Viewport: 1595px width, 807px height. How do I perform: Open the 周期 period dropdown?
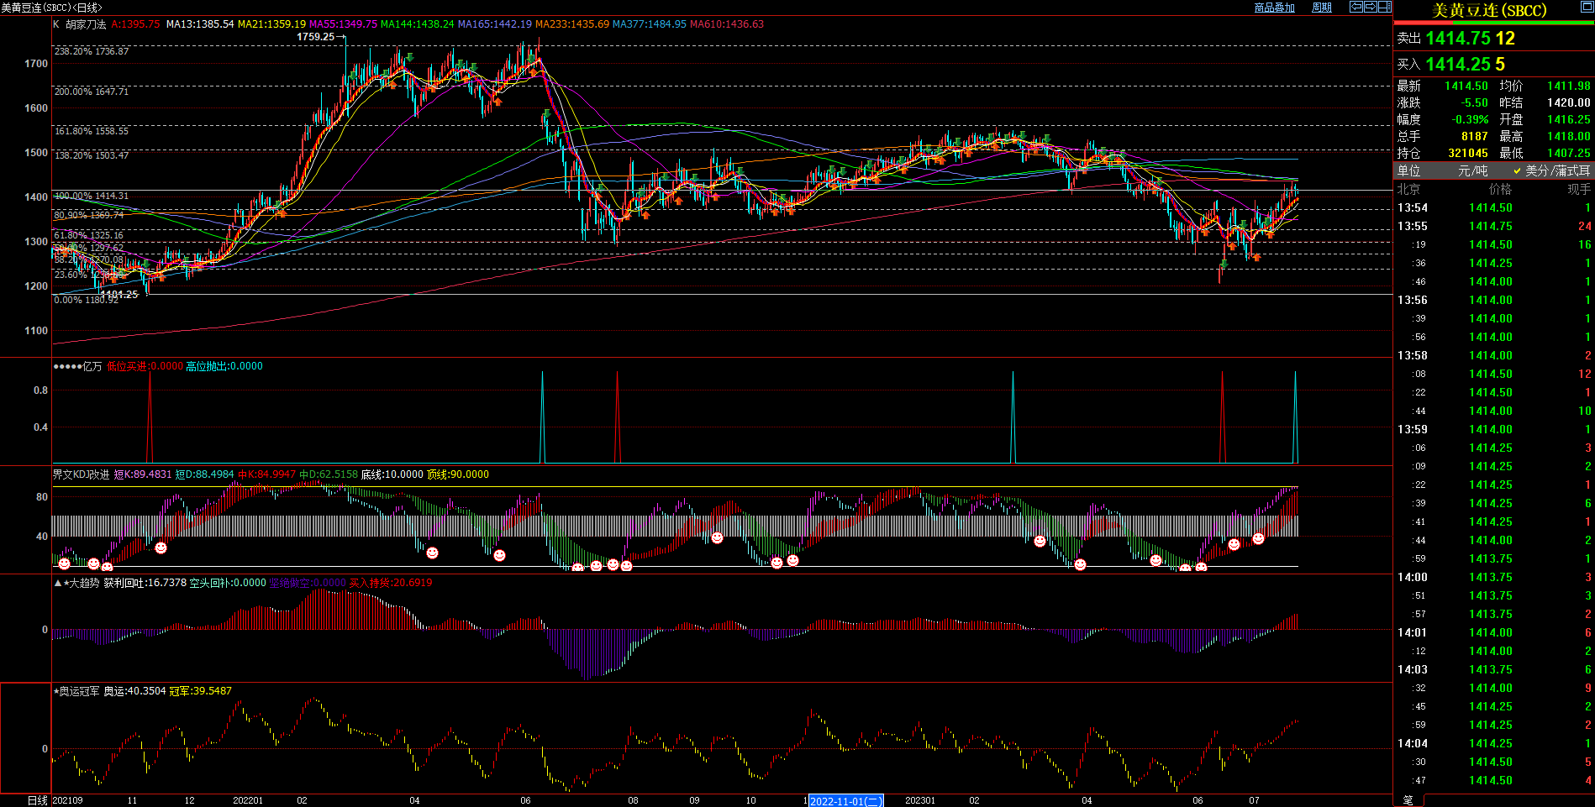point(1322,8)
